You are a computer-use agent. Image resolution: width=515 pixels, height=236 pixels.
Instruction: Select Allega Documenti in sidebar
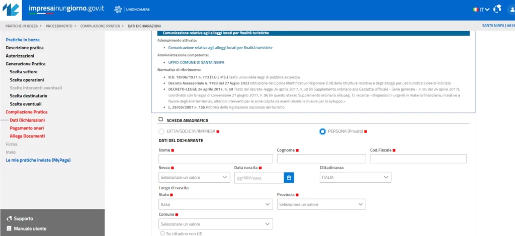pos(27,136)
